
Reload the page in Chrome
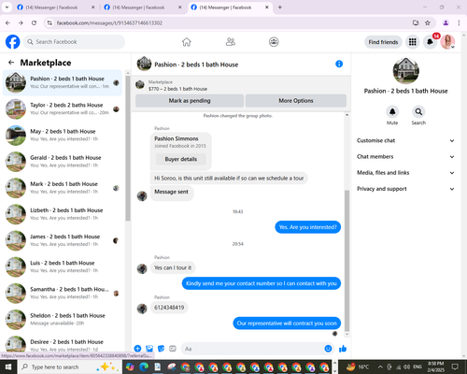point(34,22)
